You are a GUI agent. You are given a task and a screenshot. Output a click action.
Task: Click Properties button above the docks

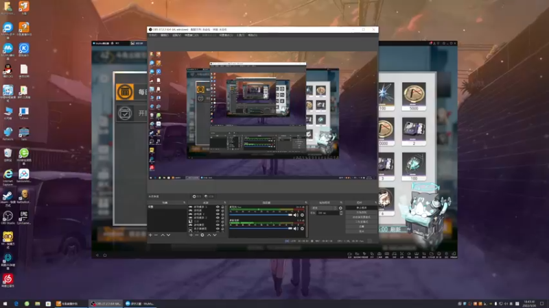pyautogui.click(x=197, y=196)
